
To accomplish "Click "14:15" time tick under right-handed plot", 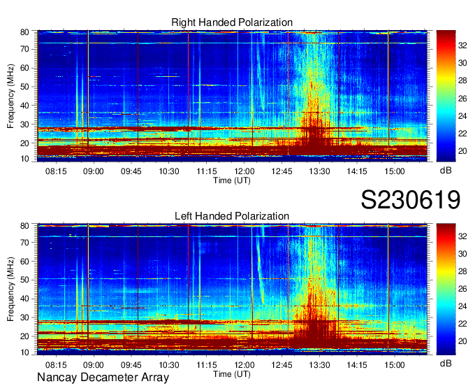I will (357, 171).
